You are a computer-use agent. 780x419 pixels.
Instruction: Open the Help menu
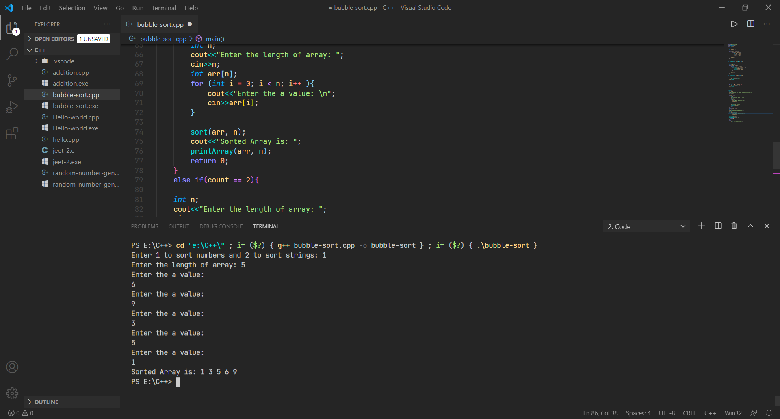[191, 8]
